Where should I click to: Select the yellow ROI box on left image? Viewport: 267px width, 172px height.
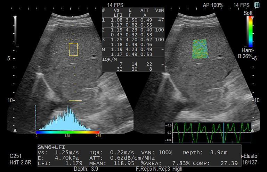coord(73,49)
